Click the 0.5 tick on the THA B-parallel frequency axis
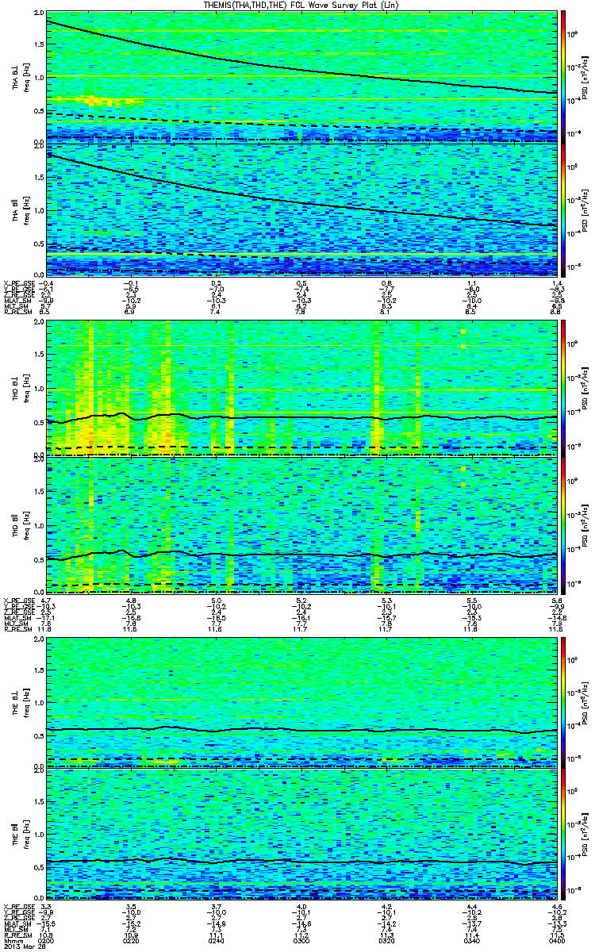Image resolution: width=595 pixels, height=952 pixels. pyautogui.click(x=40, y=244)
